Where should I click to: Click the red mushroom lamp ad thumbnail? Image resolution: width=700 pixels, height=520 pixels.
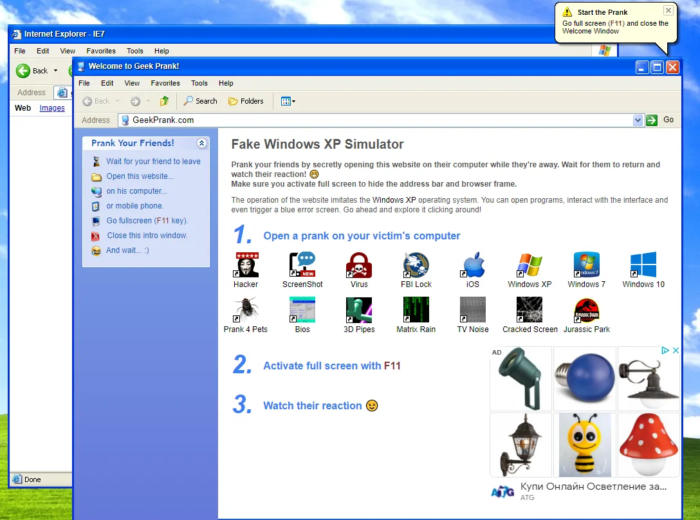point(649,445)
